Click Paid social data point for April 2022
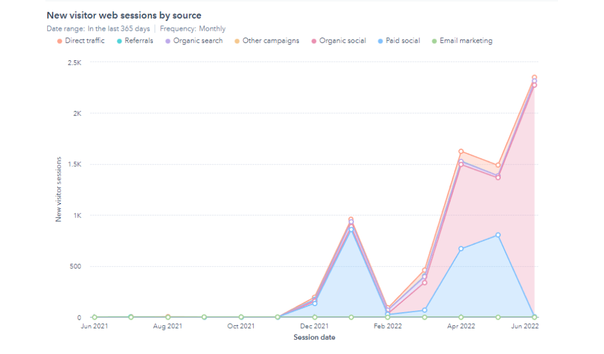604x354 pixels. [461, 249]
